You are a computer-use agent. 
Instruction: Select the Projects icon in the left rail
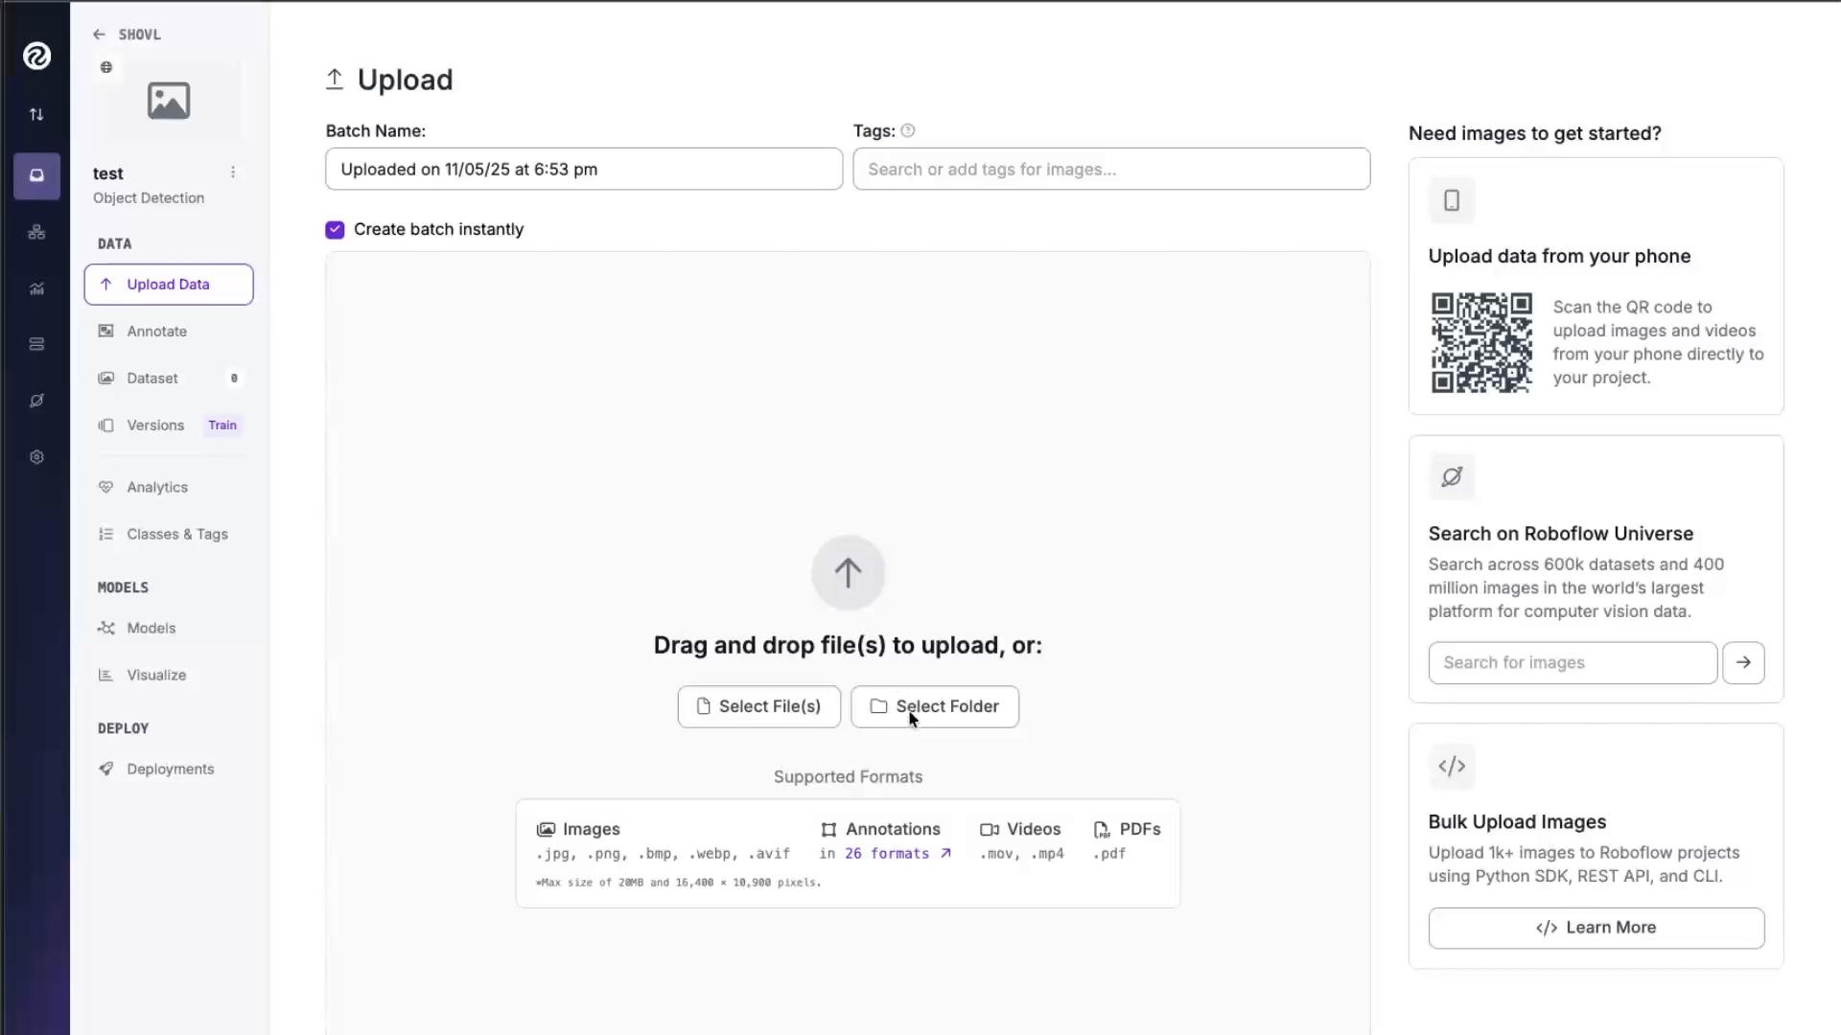pos(36,175)
